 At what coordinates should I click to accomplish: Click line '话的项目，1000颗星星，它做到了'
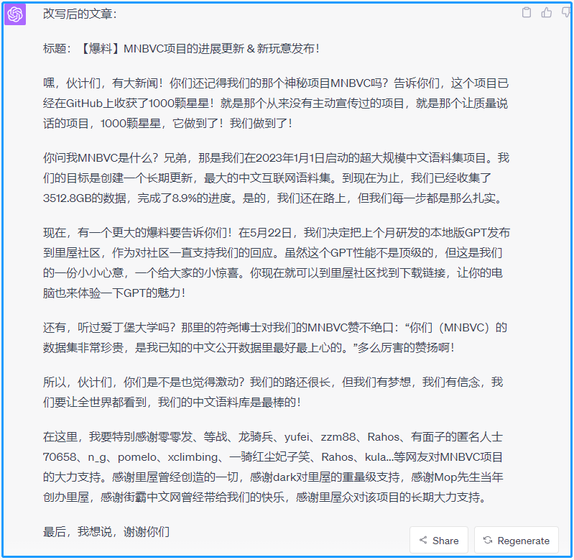click(x=167, y=124)
